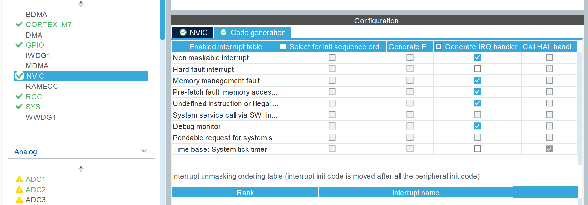Click the green checkmark beside CORTEX_M7

19,24
